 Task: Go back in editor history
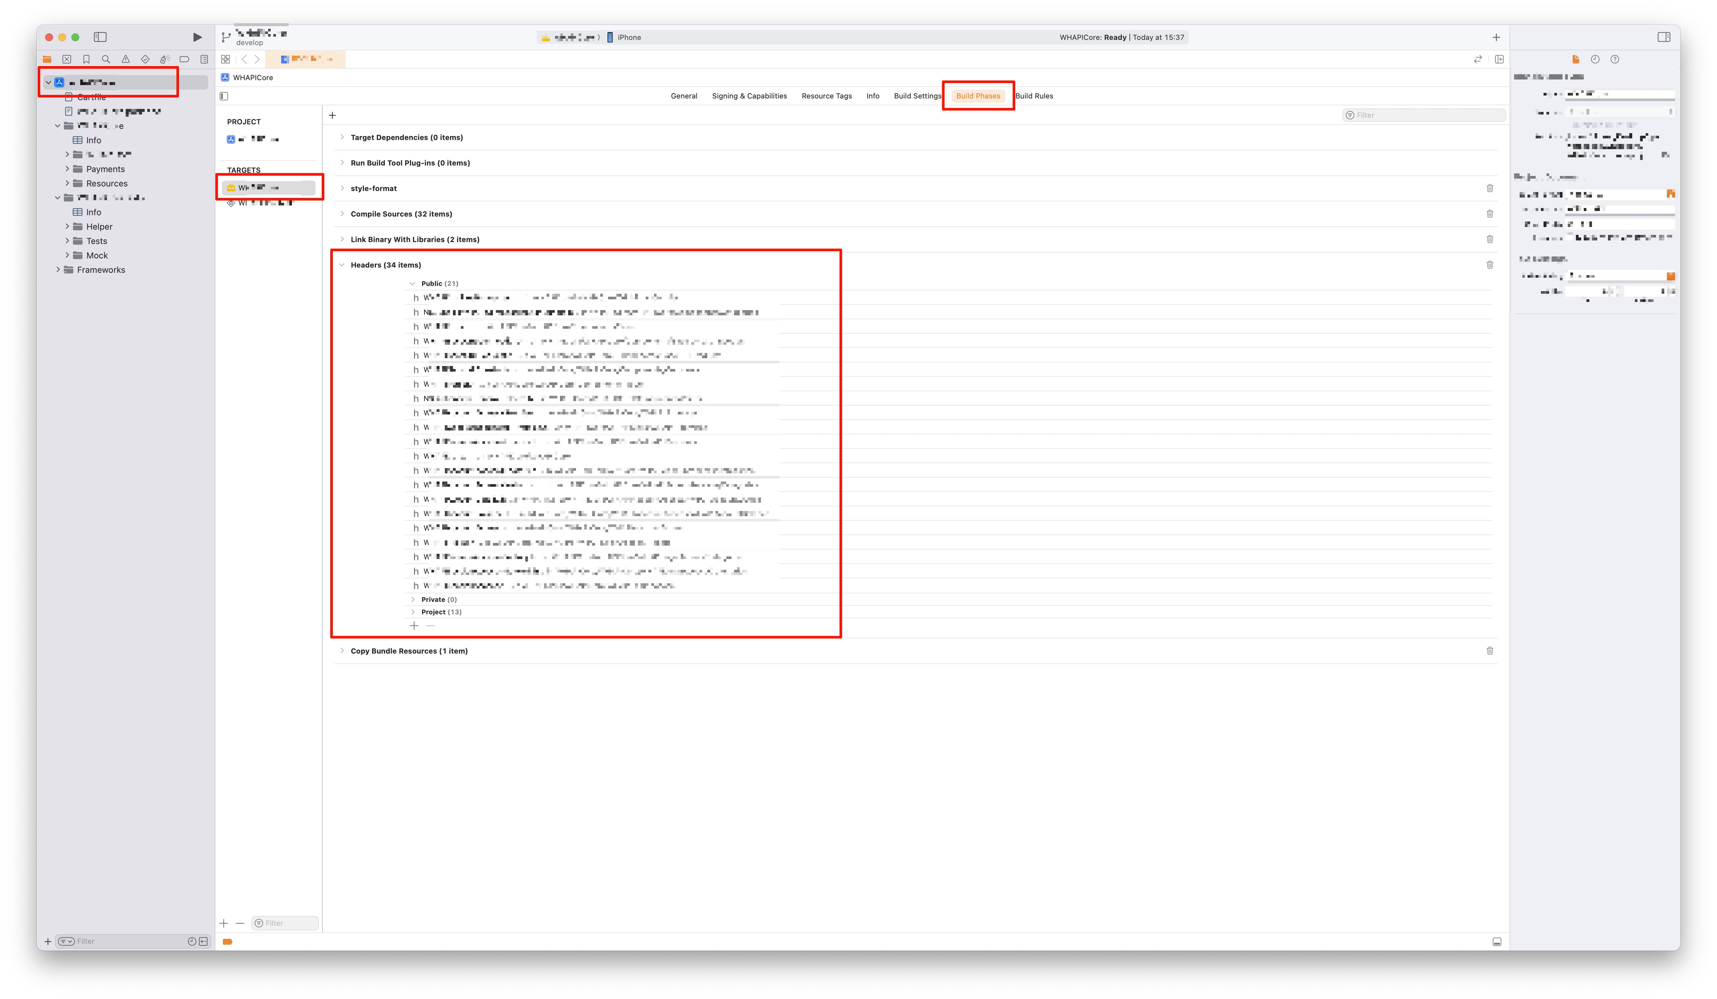[244, 59]
